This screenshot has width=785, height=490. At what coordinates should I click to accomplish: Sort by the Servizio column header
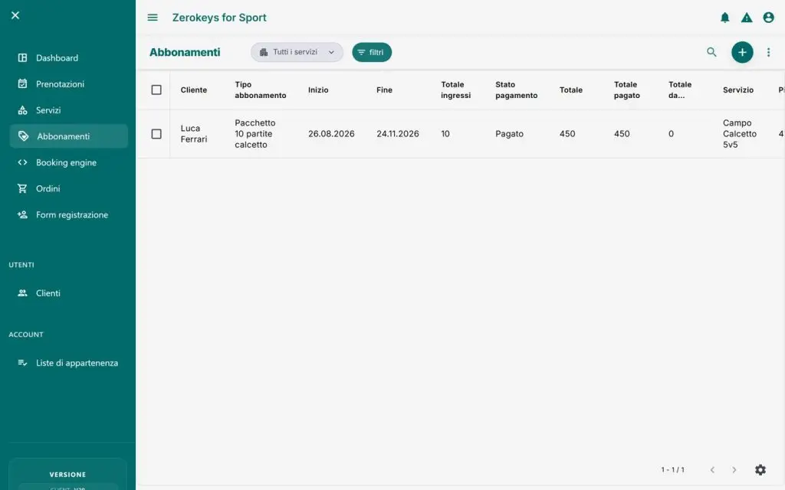(x=738, y=90)
